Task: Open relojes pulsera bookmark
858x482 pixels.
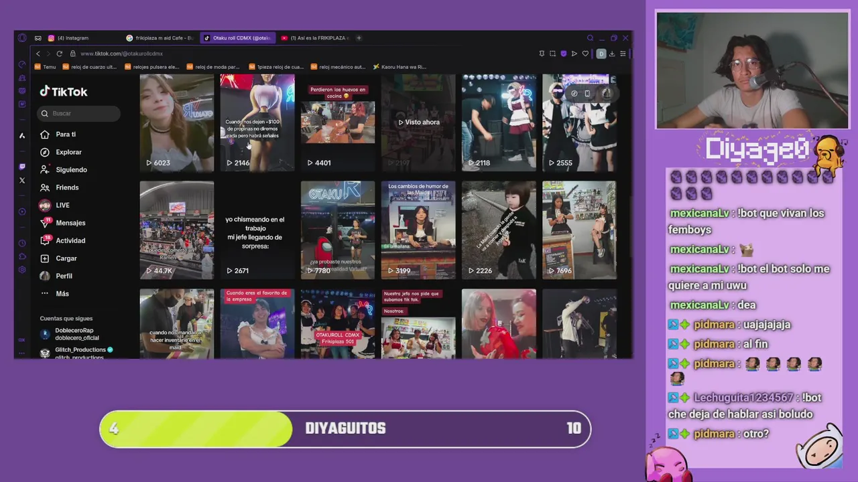Action: point(152,67)
